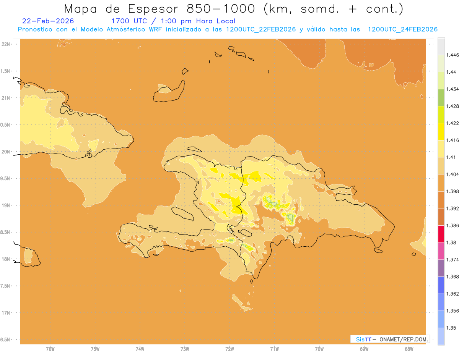Click the legend value label '1.392'
Image resolution: width=459 pixels, height=354 pixels.
coord(452,209)
